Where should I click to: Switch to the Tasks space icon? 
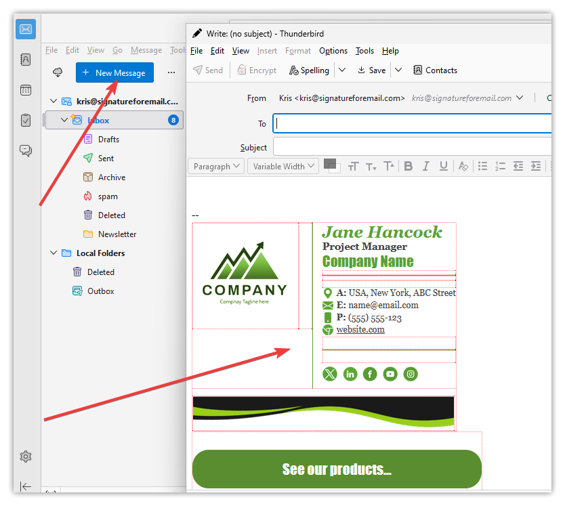pos(26,121)
